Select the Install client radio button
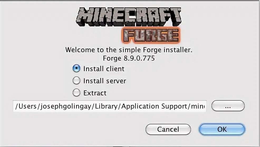The width and height of the screenshot is (260, 147). (76, 68)
